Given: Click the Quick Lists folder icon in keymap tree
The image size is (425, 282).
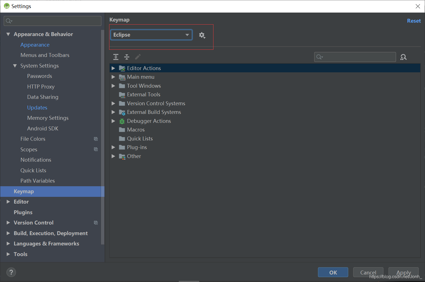Looking at the screenshot, I should coord(122,138).
